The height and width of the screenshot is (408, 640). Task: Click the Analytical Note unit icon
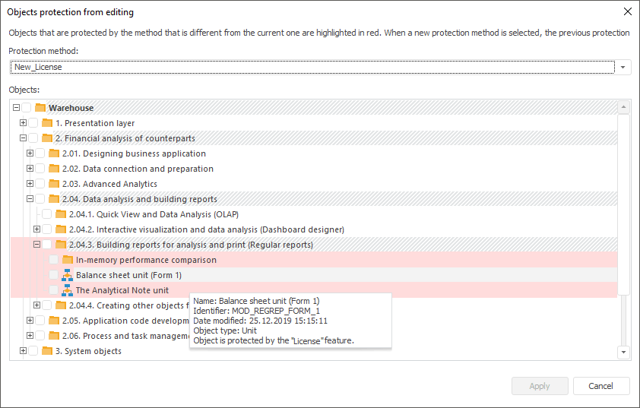click(x=67, y=290)
